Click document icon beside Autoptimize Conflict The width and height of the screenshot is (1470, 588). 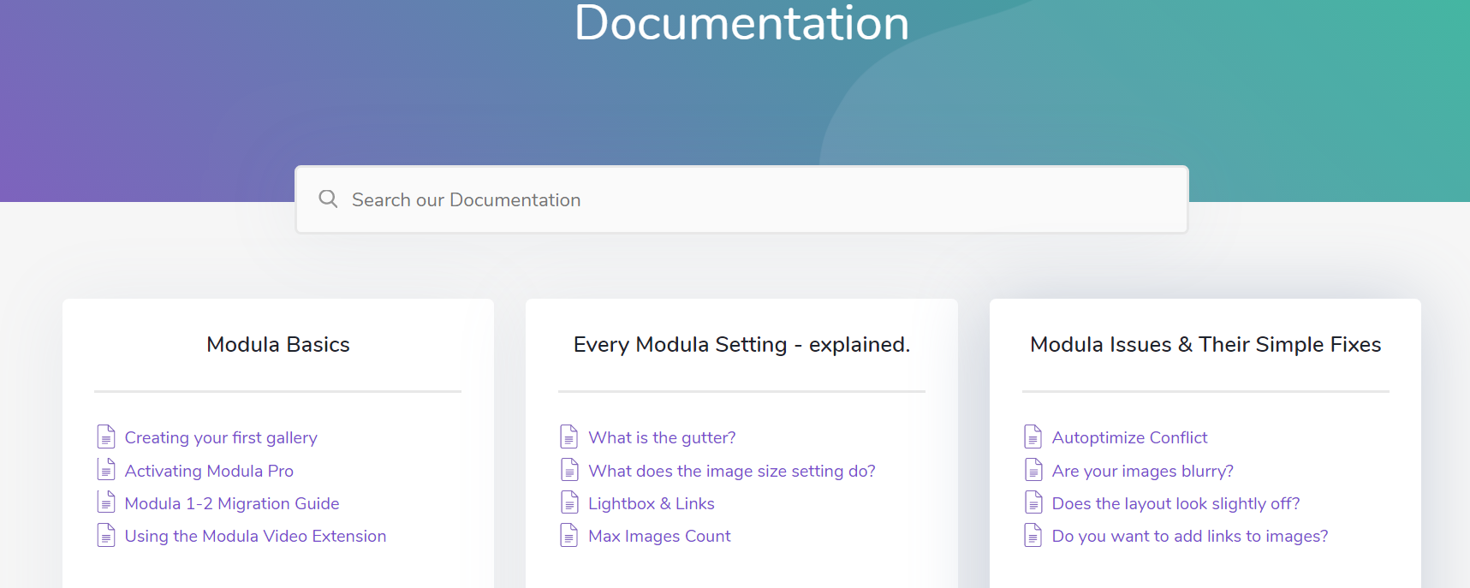click(1033, 437)
